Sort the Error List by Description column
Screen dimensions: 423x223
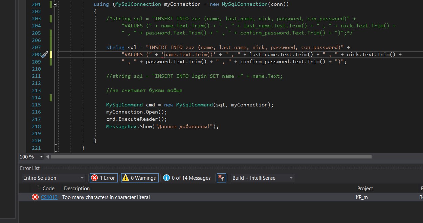point(77,189)
